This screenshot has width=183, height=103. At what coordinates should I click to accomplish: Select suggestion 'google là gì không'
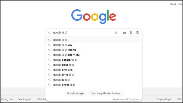(x=94, y=50)
